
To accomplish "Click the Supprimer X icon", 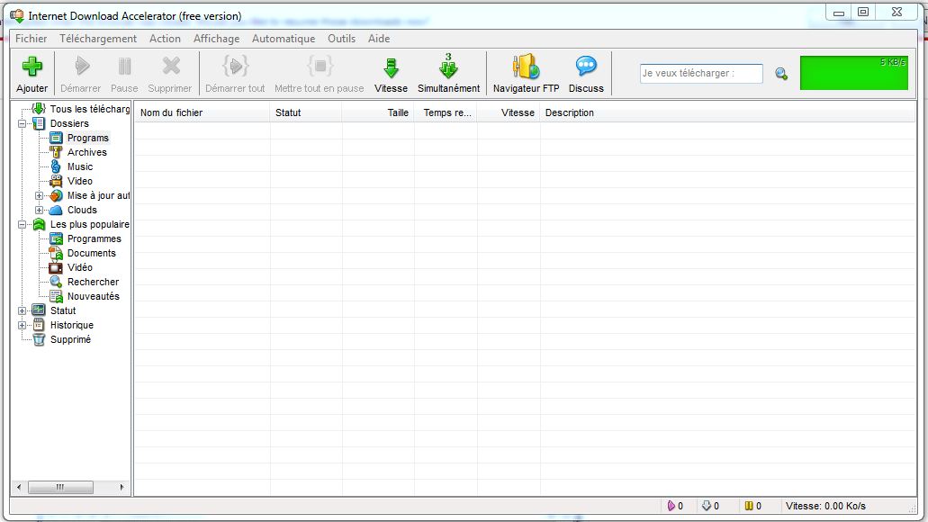I will click(171, 67).
